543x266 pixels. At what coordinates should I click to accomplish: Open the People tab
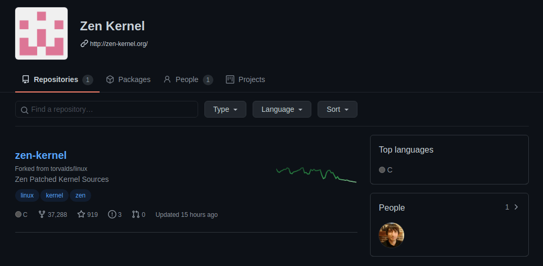pyautogui.click(x=188, y=79)
